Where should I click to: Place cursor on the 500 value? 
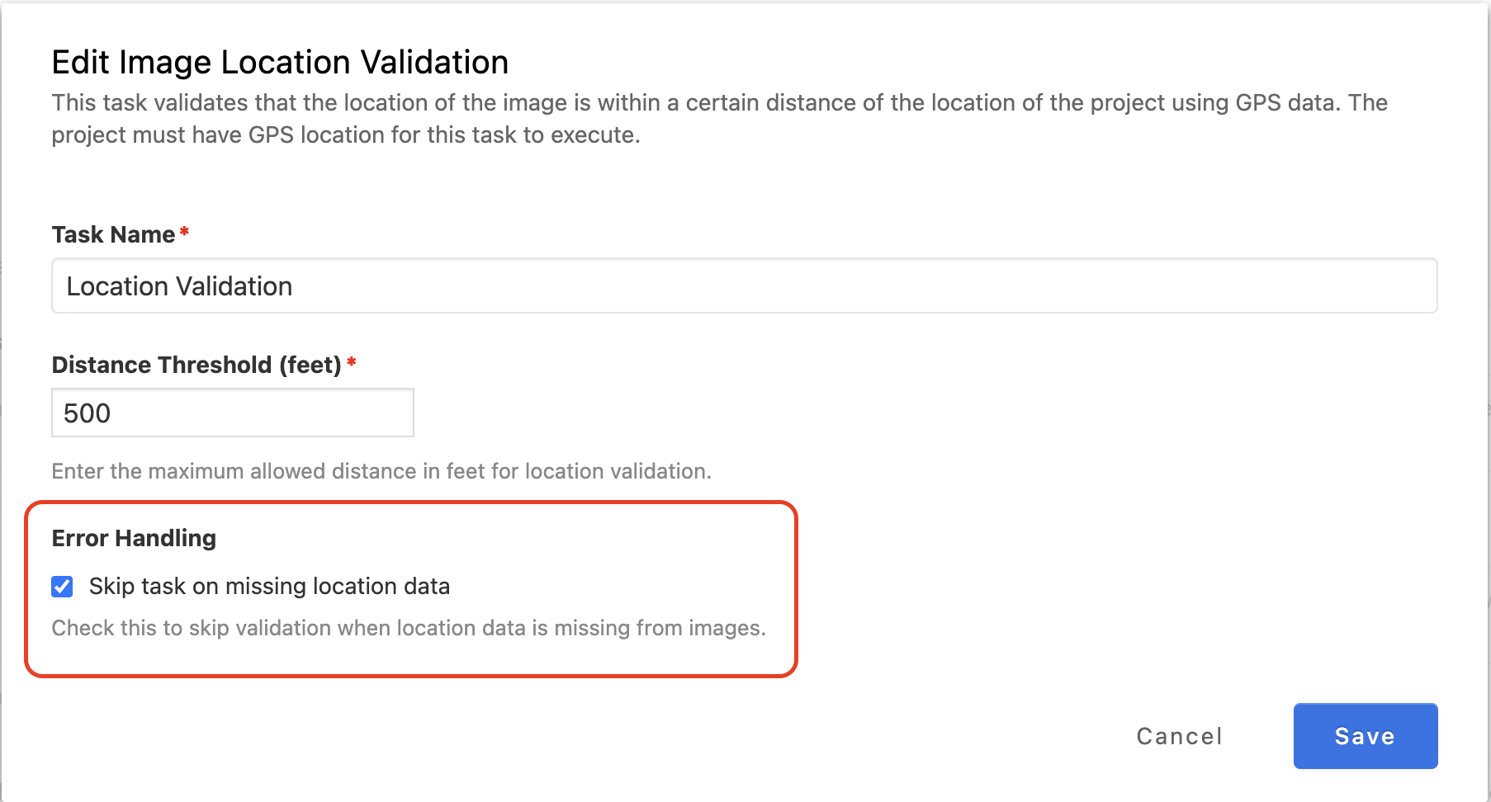click(x=87, y=413)
